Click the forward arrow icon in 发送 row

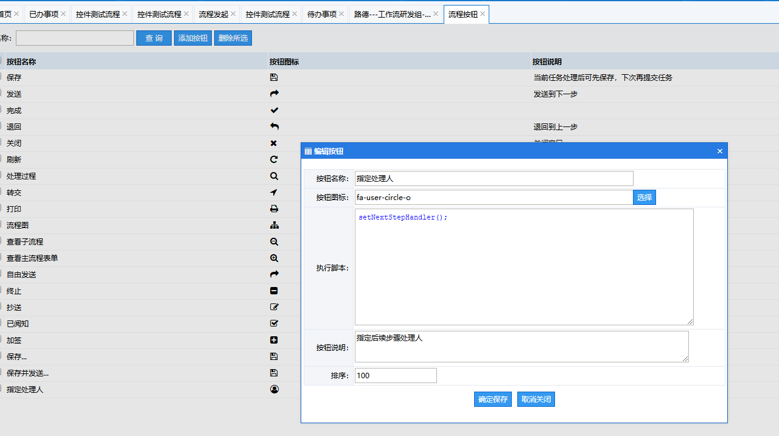(274, 94)
